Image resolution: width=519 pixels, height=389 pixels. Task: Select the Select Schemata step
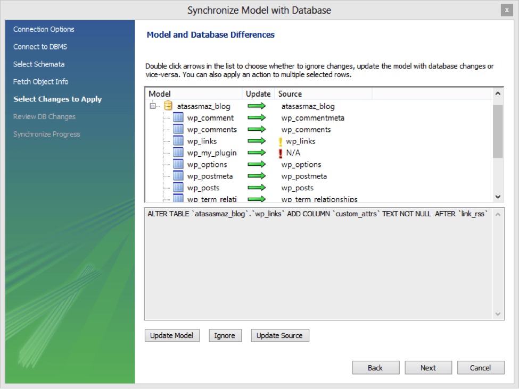(39, 64)
